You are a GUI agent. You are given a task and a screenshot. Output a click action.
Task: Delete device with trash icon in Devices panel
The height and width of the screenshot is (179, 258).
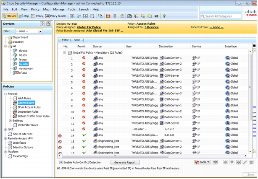click(48, 23)
